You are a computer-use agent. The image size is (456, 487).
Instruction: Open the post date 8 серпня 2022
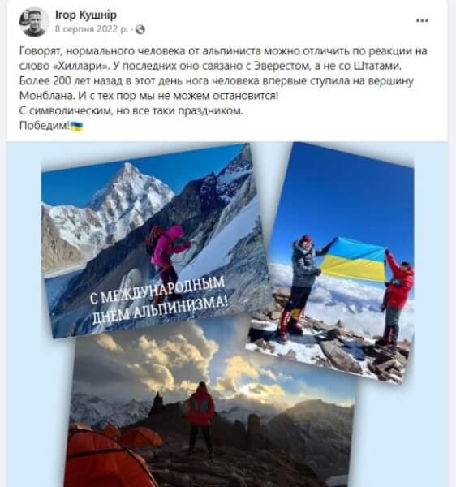pos(92,29)
